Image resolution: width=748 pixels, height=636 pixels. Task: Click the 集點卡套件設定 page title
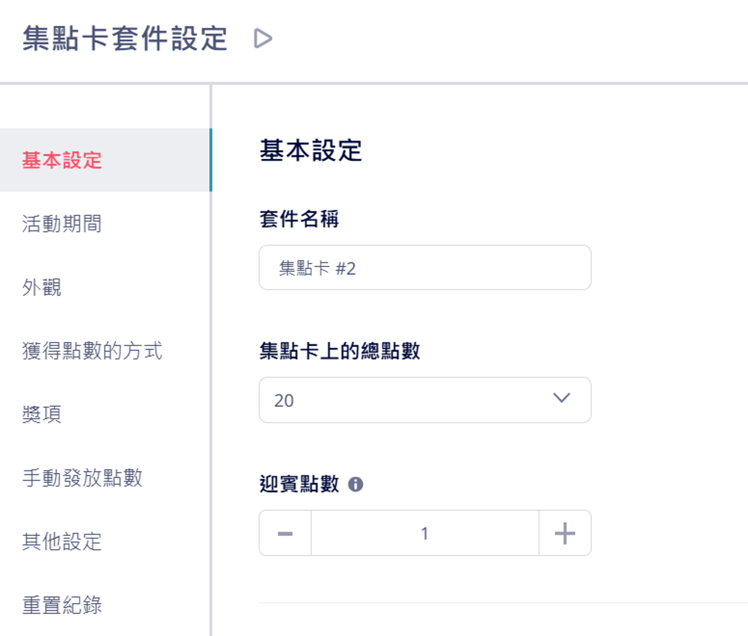(125, 38)
